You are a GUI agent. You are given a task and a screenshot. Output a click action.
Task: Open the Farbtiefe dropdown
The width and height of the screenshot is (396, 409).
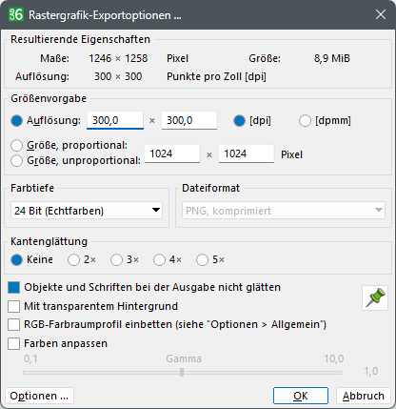[87, 210]
